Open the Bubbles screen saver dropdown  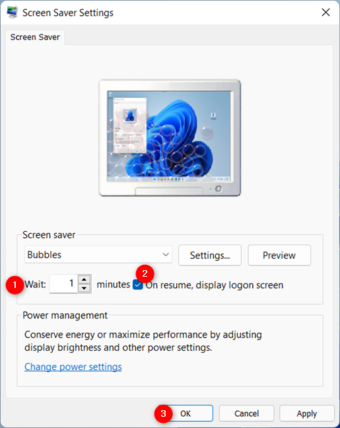point(98,254)
